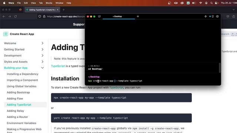Screen dimensions: 237x133
Task: Go forward in the browser
Action: click(10, 16)
